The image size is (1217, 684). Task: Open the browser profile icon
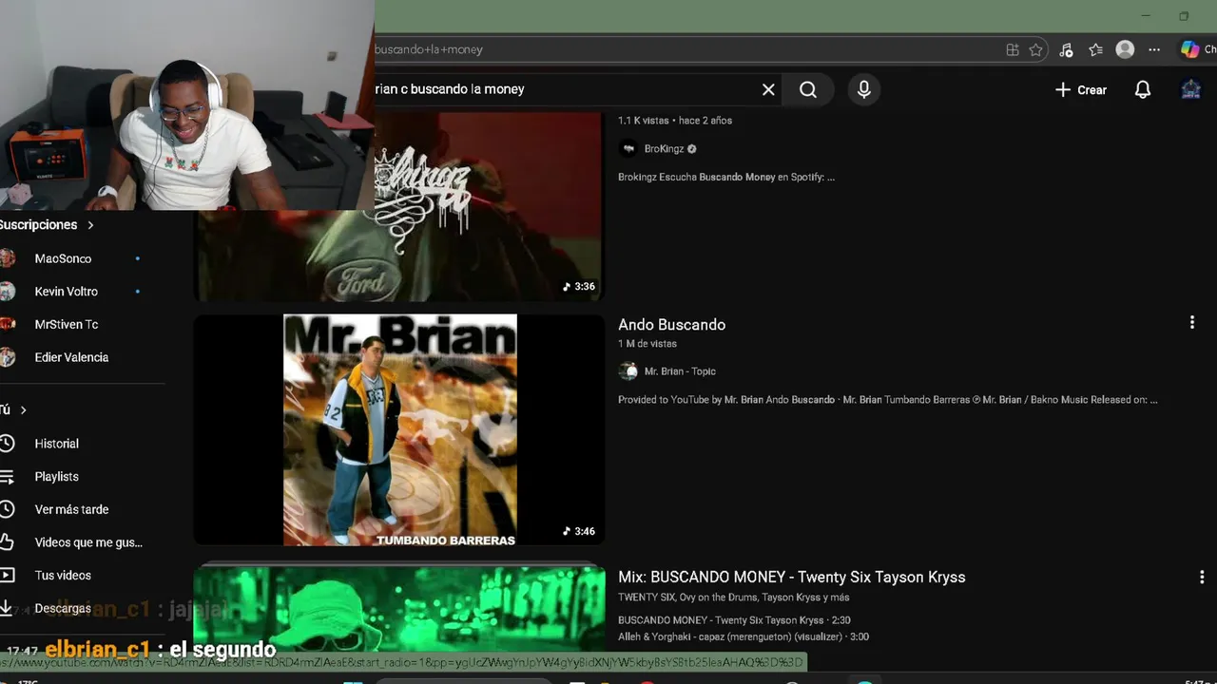1125,49
